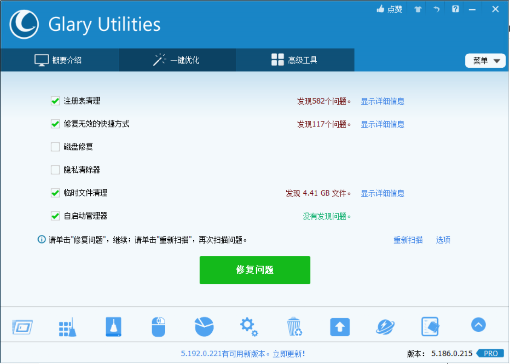The image size is (510, 364).
Task: Click the Glary Utilities crescent logo
Action: [x=24, y=24]
